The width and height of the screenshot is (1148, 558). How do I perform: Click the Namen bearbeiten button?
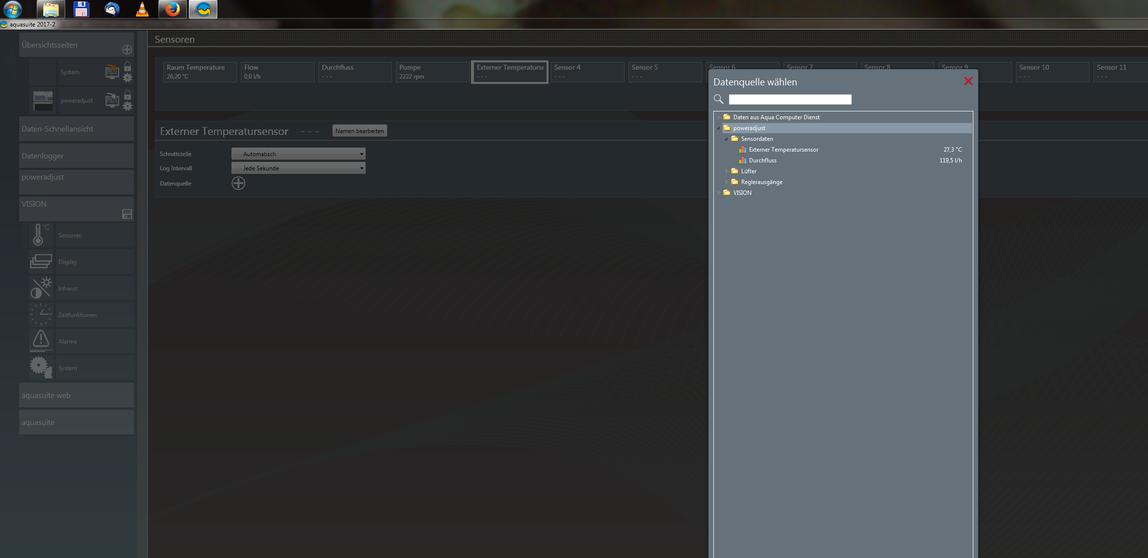coord(360,131)
